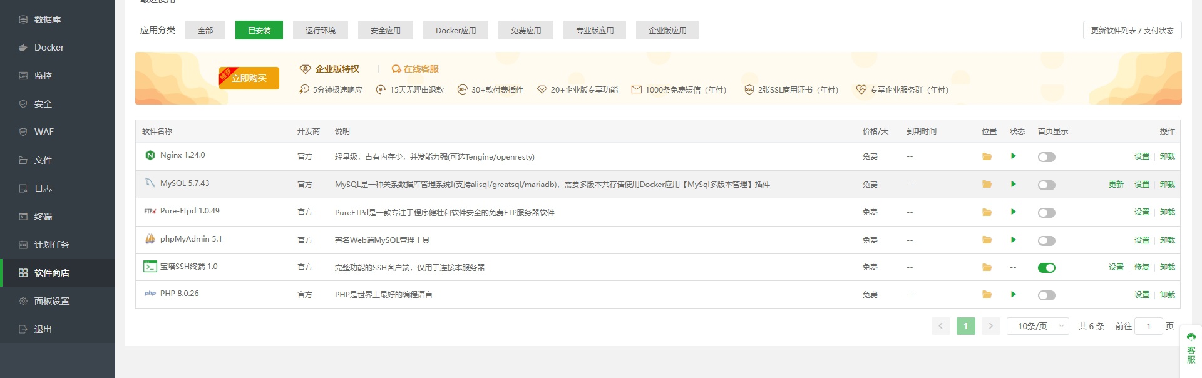Click the 宝塔SSH终端 terminal logo icon
The image size is (1202, 378).
click(150, 267)
